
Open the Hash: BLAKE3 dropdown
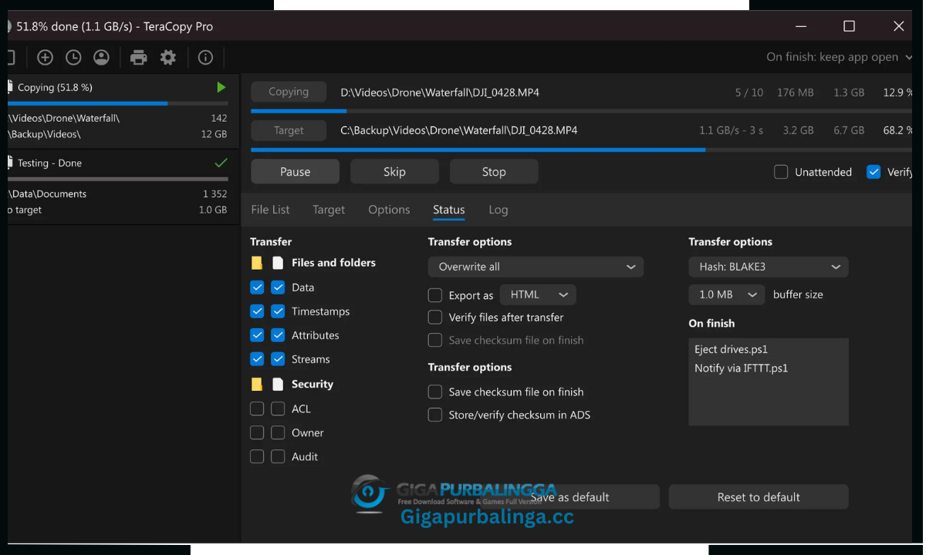click(x=769, y=267)
